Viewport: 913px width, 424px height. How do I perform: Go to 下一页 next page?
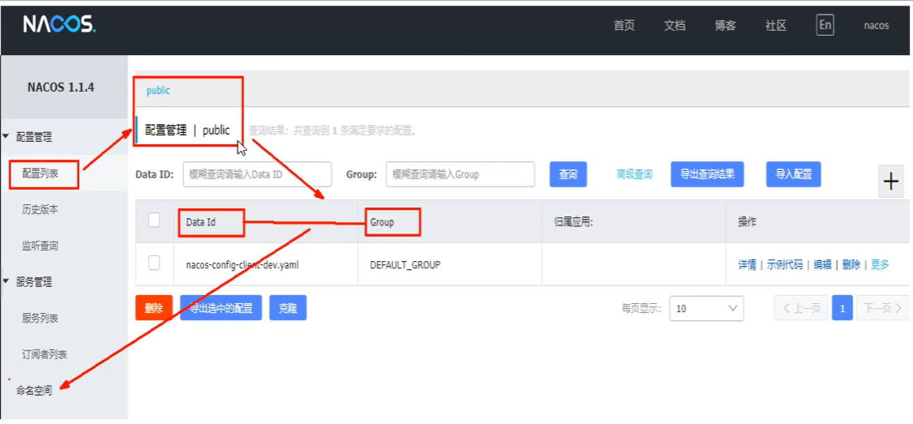883,308
